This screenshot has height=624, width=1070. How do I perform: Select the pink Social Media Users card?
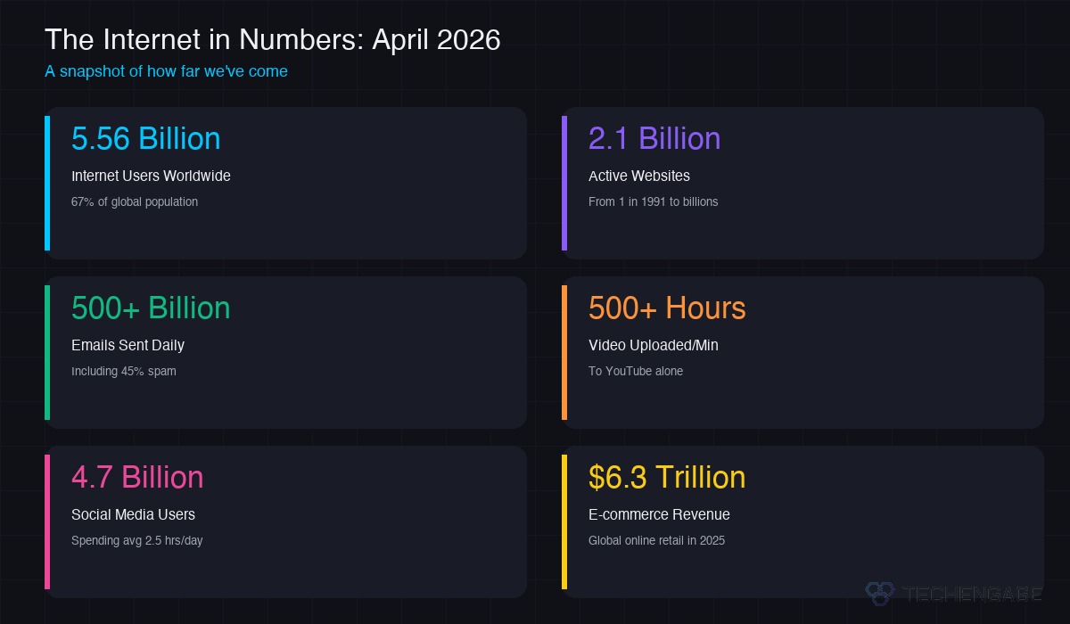pos(285,521)
